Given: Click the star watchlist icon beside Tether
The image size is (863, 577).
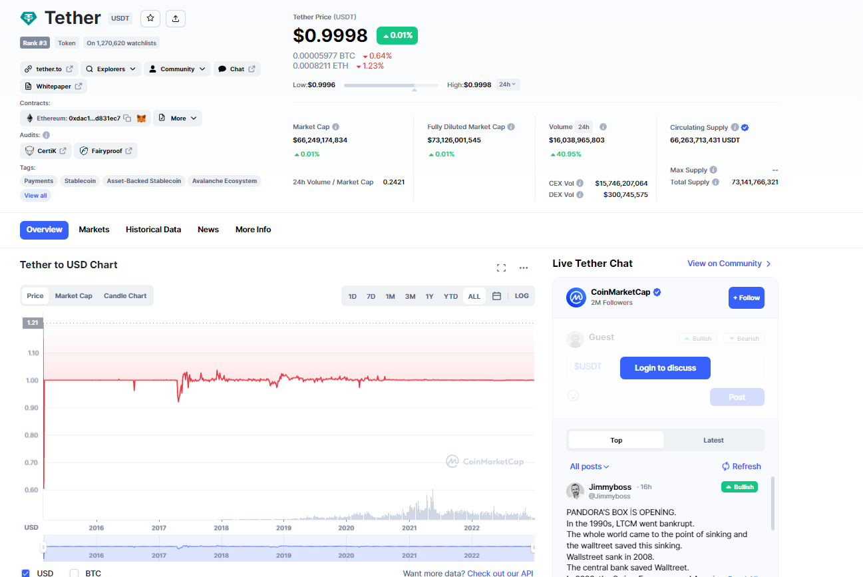Looking at the screenshot, I should 150,19.
